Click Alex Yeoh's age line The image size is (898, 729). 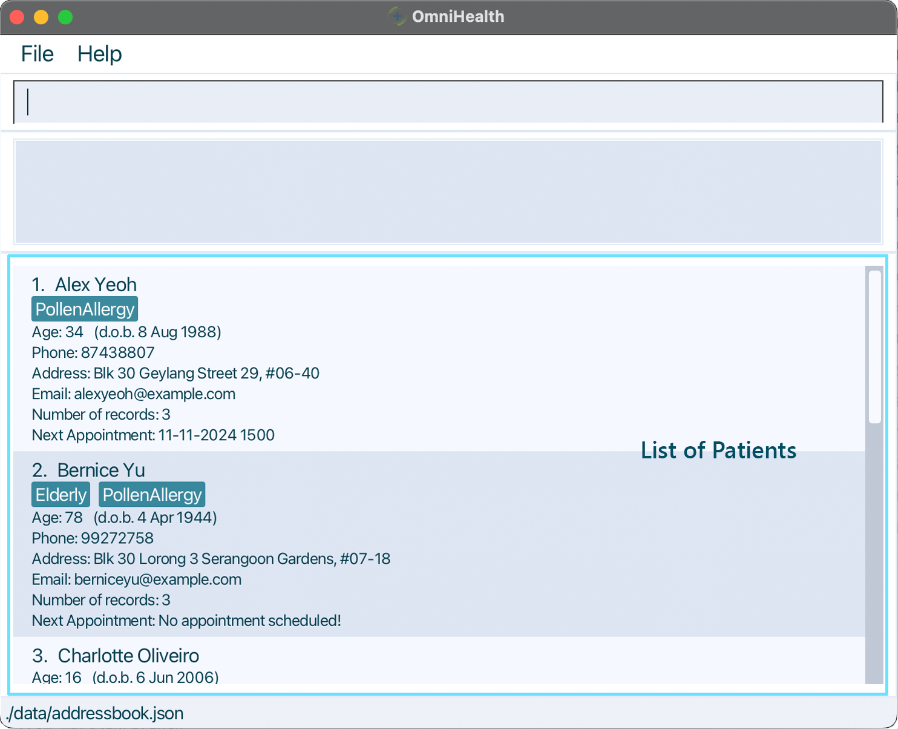(x=126, y=332)
